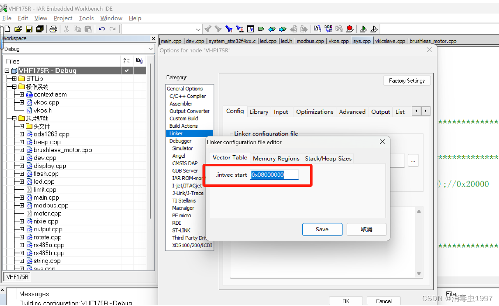Viewport: 499px width, 306px height.
Task: Click the Navigate Backward icon
Action: pyautogui.click(x=293, y=29)
